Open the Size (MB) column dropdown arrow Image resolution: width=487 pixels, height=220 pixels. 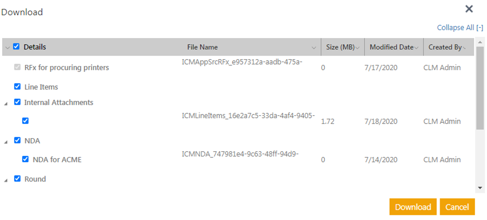357,48
